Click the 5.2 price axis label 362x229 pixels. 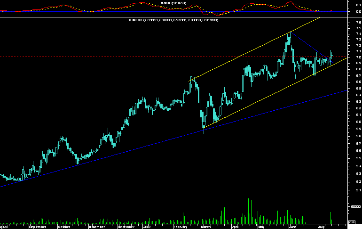(359, 182)
